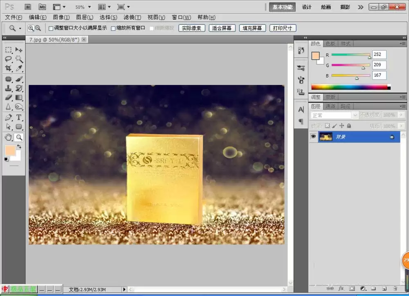The width and height of the screenshot is (409, 296).
Task: Select the Clone Stamp tool
Action: tap(8, 88)
